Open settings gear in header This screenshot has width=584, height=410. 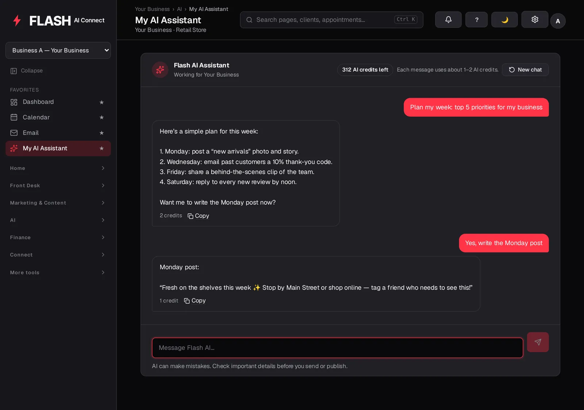[535, 20]
